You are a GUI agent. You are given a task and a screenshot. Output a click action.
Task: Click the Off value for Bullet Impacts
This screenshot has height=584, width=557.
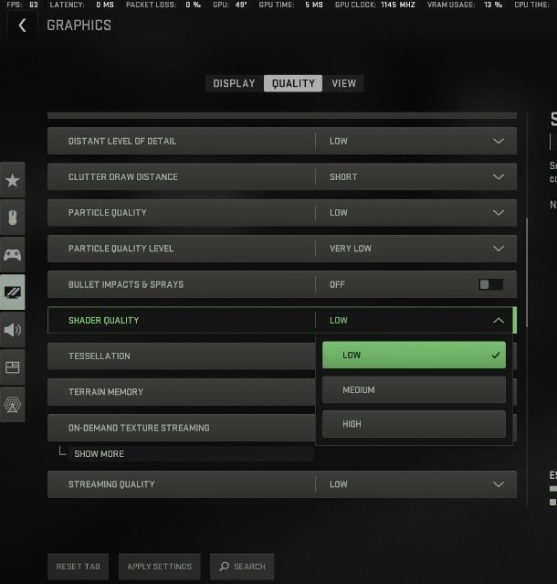(x=337, y=284)
